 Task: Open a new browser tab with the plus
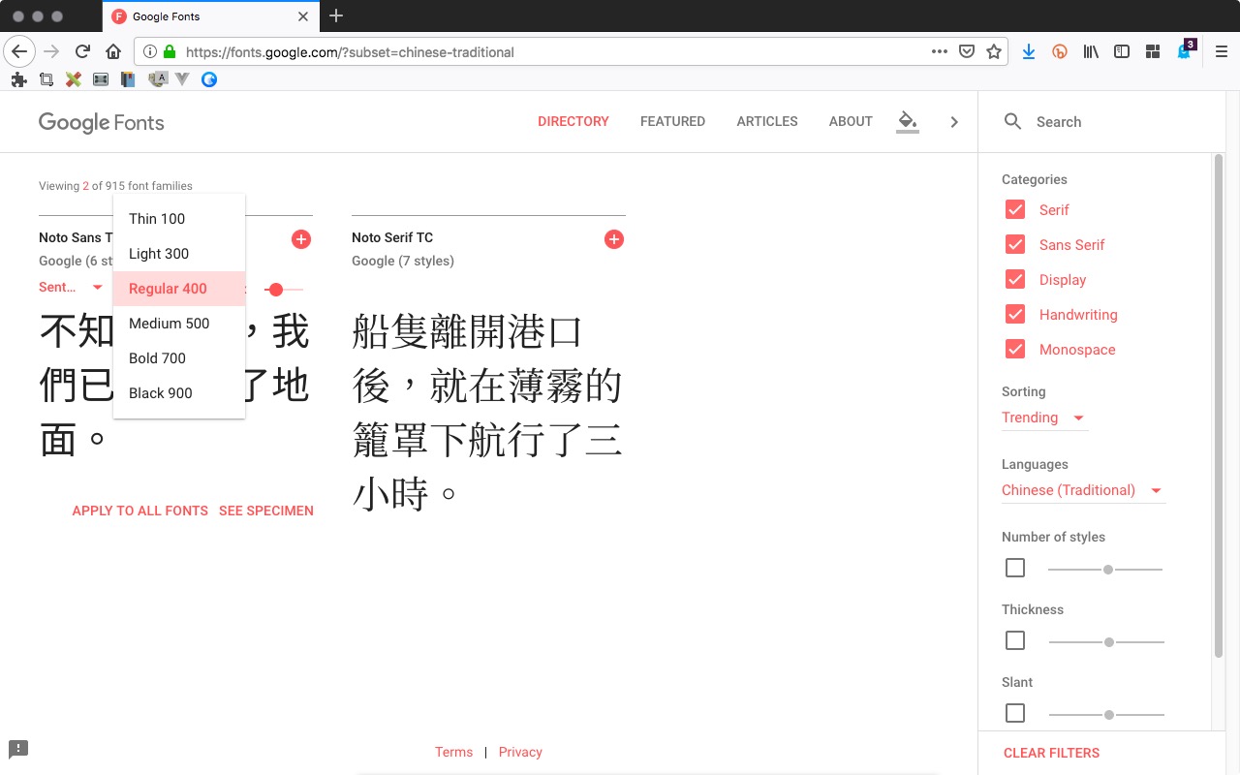336,15
